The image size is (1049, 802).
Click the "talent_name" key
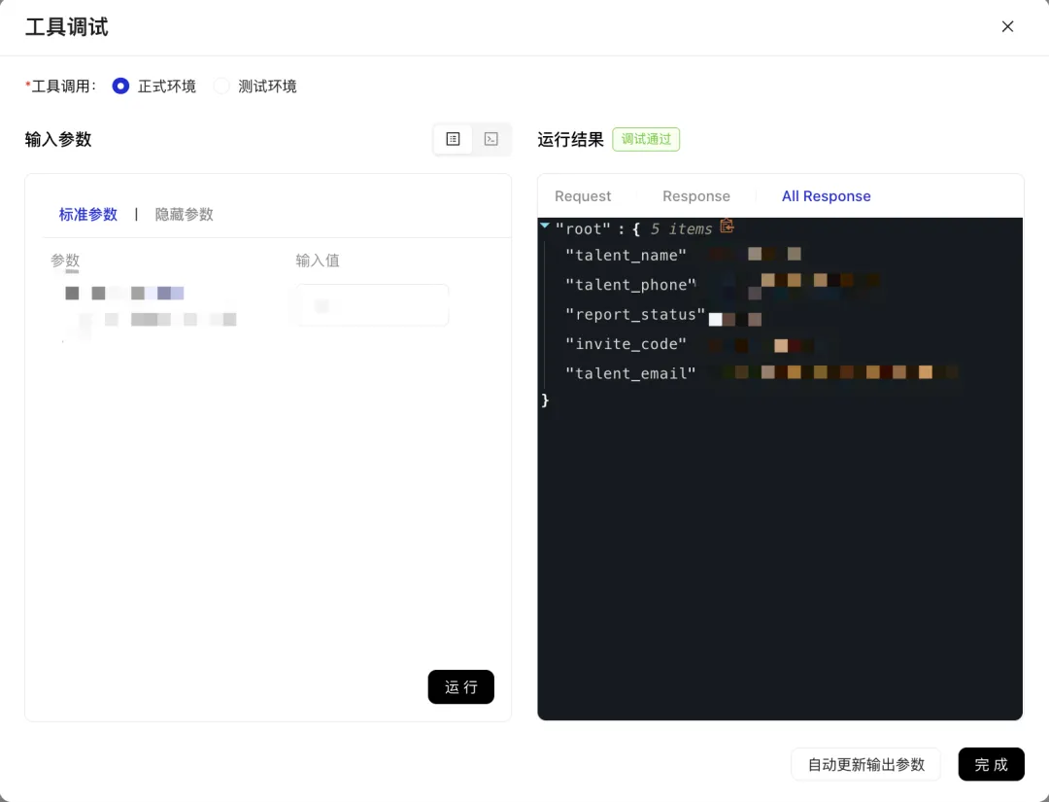click(626, 255)
